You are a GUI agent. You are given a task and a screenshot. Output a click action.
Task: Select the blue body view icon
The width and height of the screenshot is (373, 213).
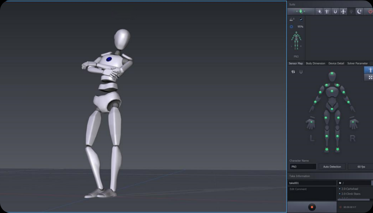(x=369, y=70)
